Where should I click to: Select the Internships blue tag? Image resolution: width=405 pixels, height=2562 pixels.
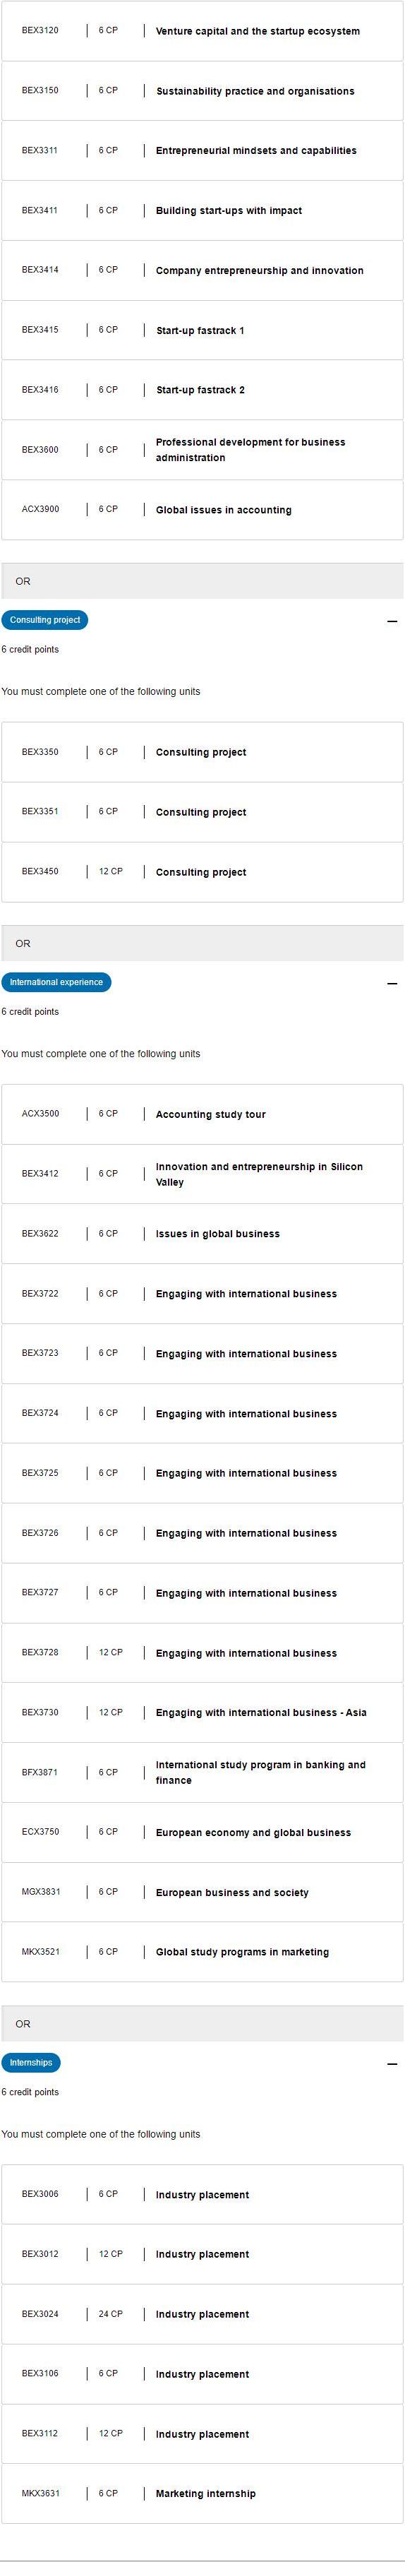(31, 2063)
